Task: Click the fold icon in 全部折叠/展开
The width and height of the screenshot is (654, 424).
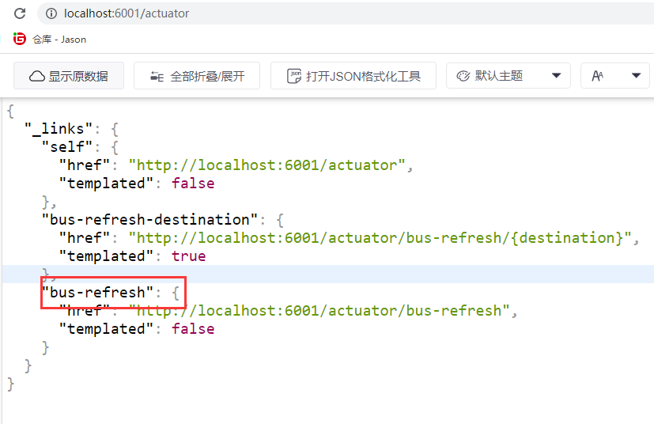Action: point(157,77)
